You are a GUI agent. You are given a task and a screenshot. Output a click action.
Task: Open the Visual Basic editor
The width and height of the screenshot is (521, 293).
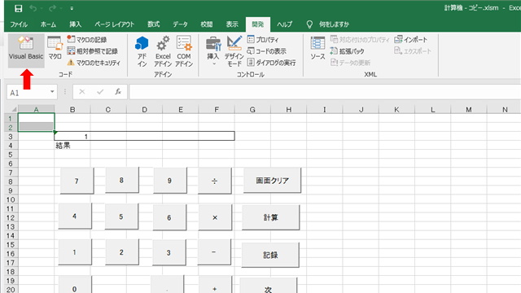[x=26, y=50]
